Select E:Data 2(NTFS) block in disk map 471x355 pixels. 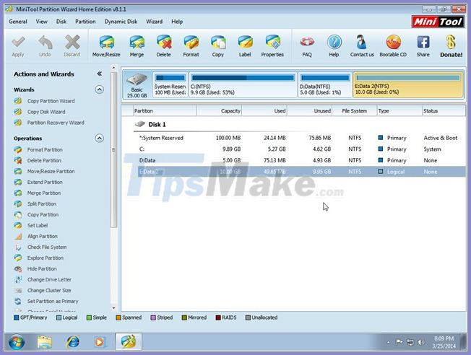(x=408, y=84)
